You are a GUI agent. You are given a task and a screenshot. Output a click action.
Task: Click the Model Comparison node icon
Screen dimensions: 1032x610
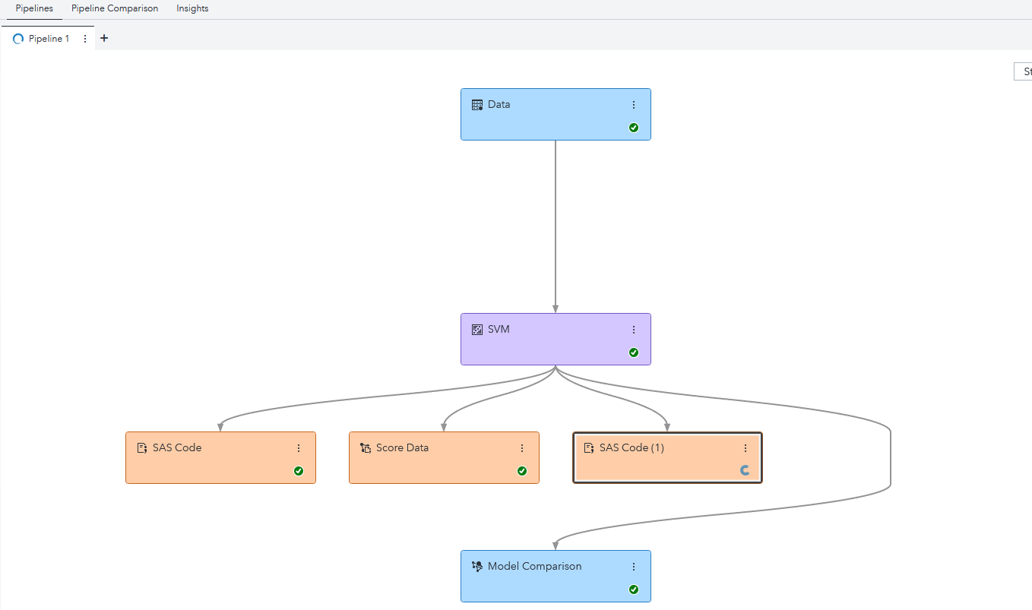[x=477, y=566]
